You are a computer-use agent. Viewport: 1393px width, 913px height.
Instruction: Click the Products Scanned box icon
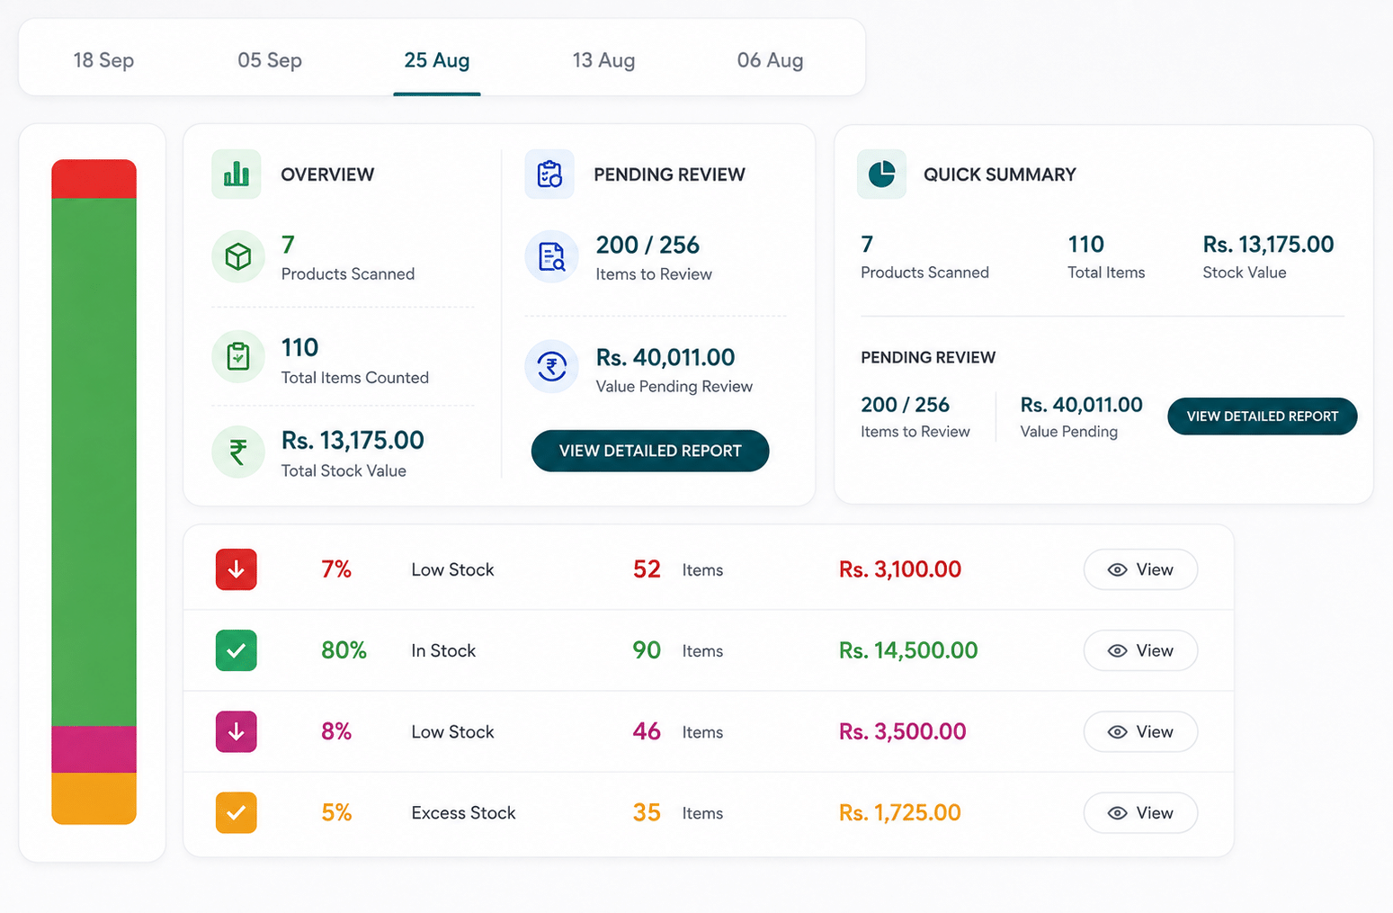(x=238, y=256)
